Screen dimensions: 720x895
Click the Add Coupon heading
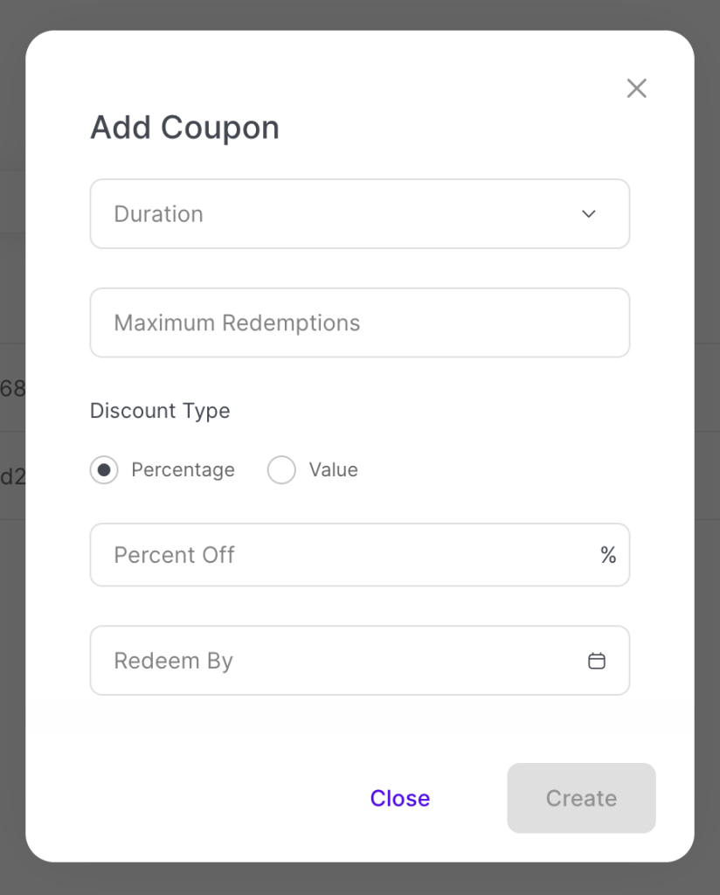[x=184, y=128]
